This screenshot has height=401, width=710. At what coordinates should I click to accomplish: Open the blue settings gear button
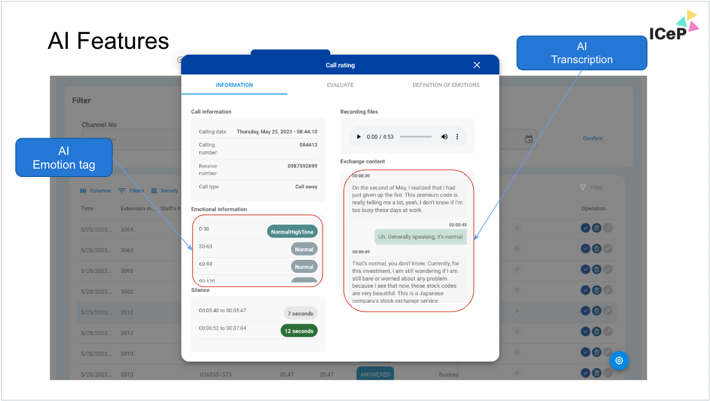619,360
